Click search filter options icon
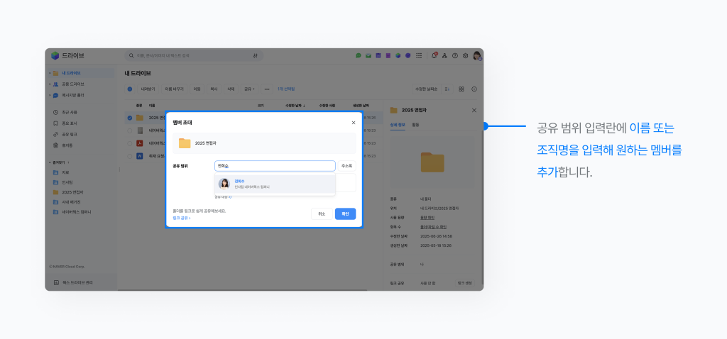The width and height of the screenshot is (727, 339). [255, 55]
